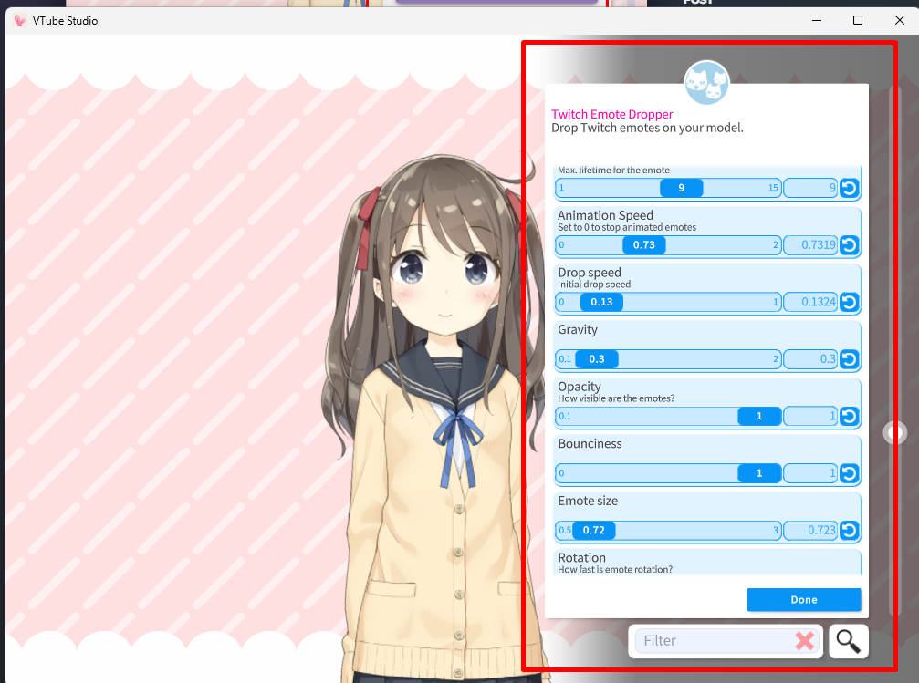This screenshot has width=919, height=683.
Task: Click the Gravity value field 0.3
Action: pos(810,359)
